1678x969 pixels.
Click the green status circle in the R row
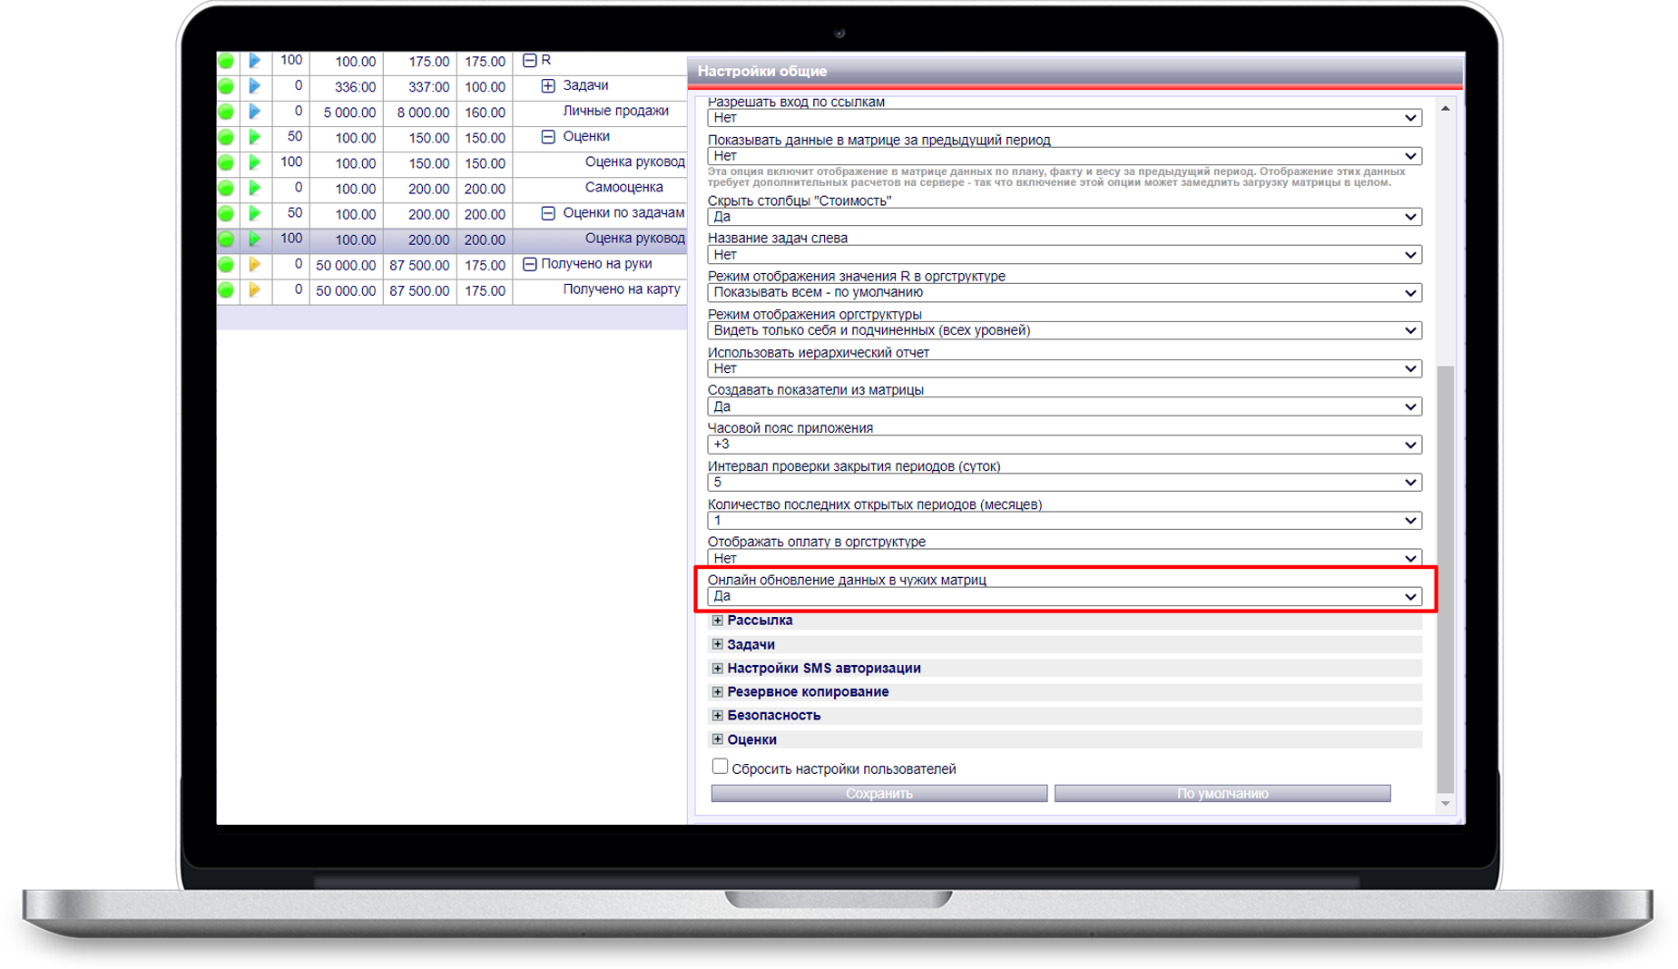[226, 61]
